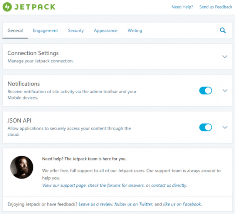Open follow us on Twitter link
This screenshot has height=214, width=235.
(x=134, y=204)
